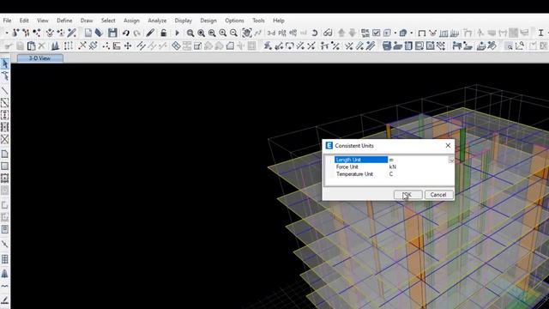Click the Restore Full View magnifier
Image resolution: width=549 pixels, height=309 pixels.
[202, 33]
